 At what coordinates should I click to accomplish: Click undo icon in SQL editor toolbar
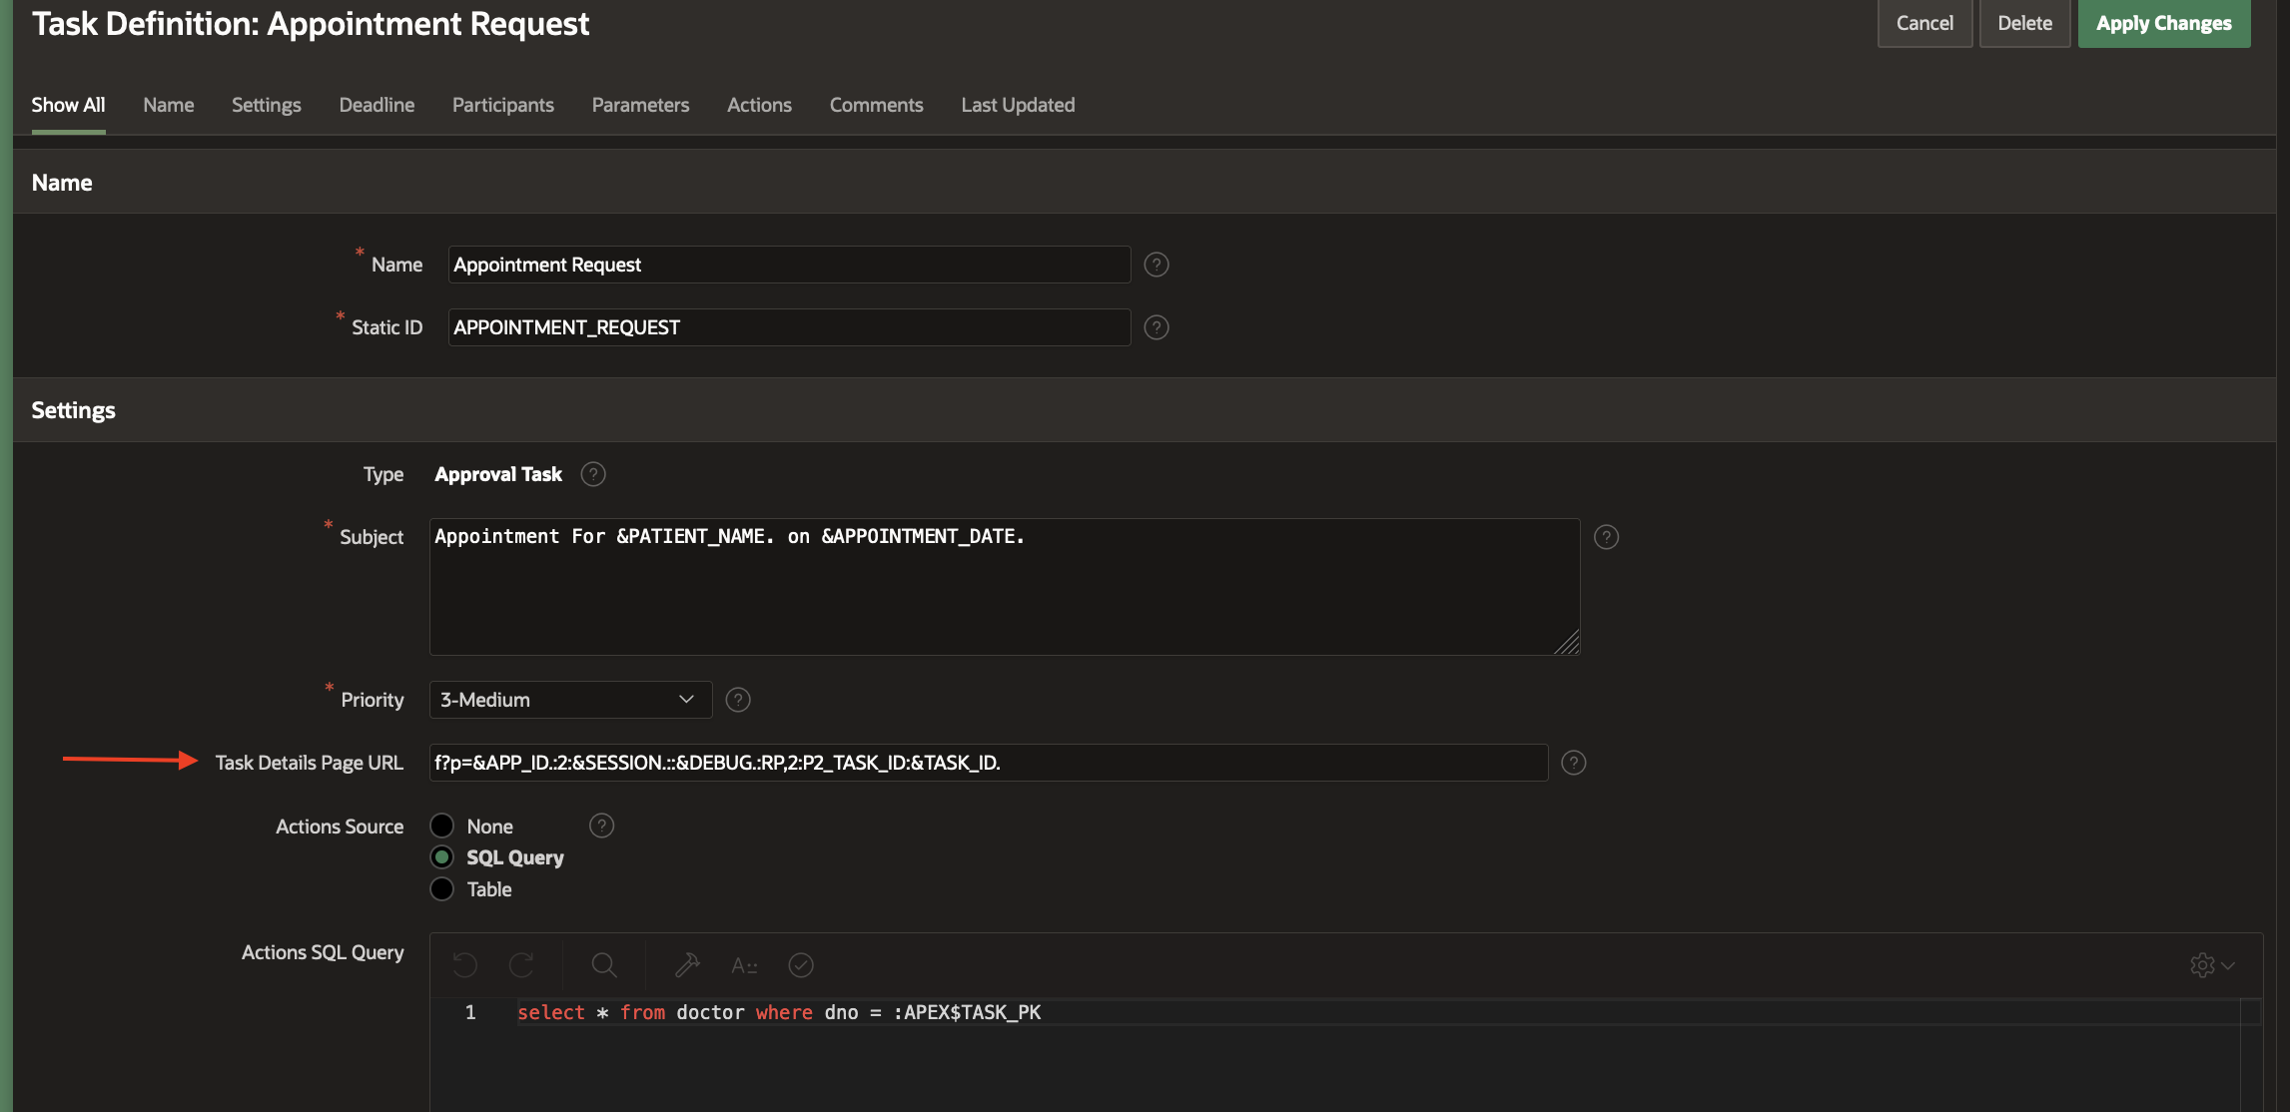click(x=465, y=965)
